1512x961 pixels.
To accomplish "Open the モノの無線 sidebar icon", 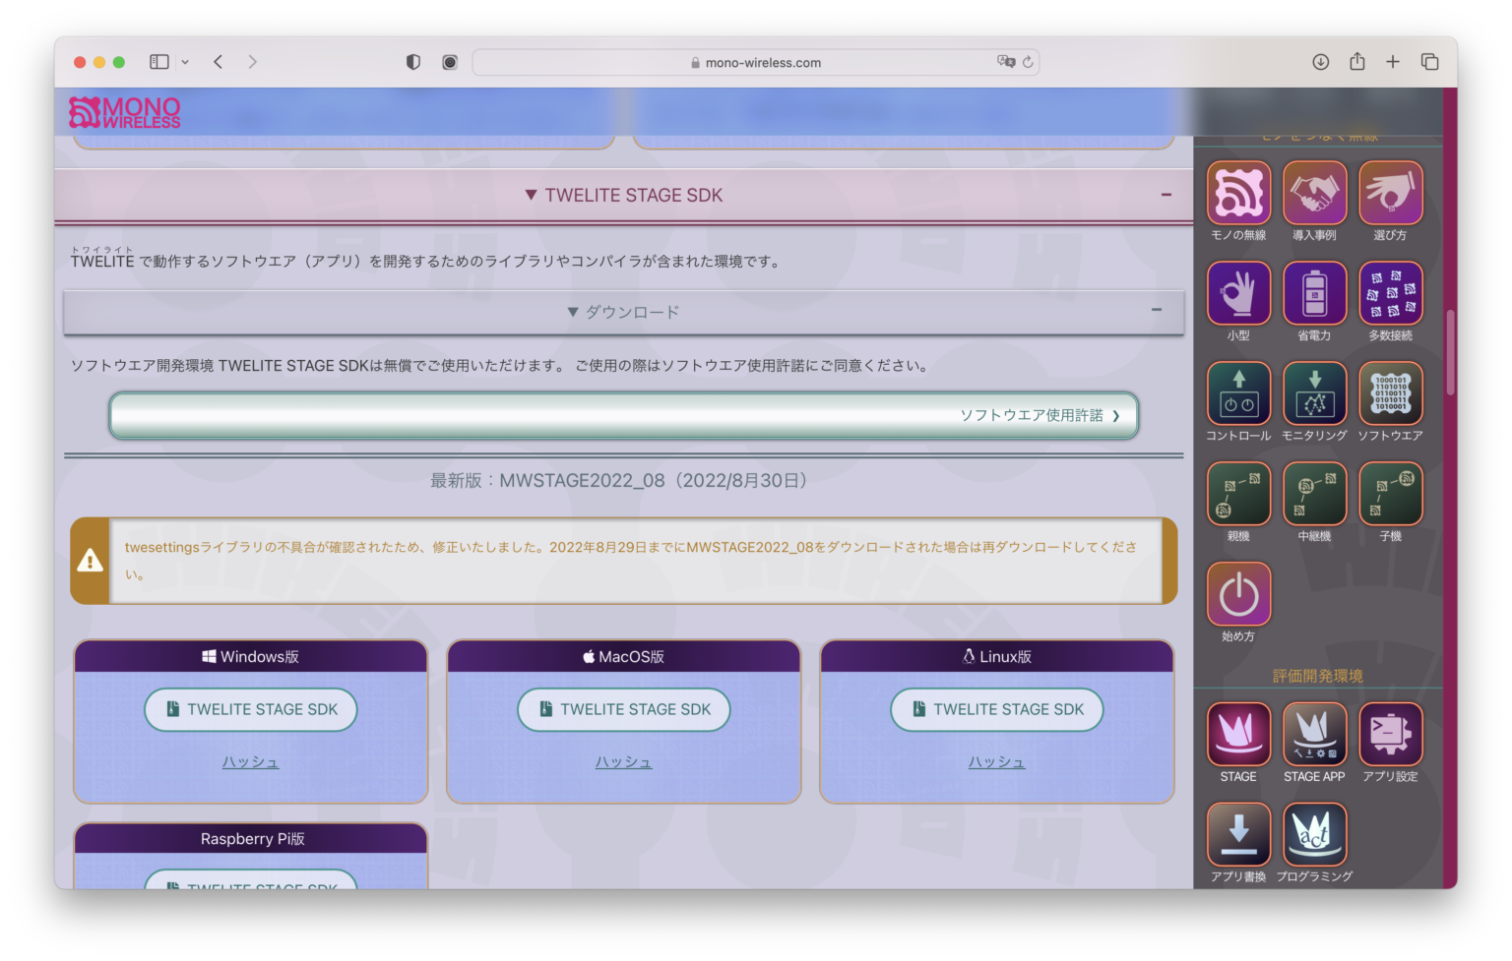I will coord(1238,194).
